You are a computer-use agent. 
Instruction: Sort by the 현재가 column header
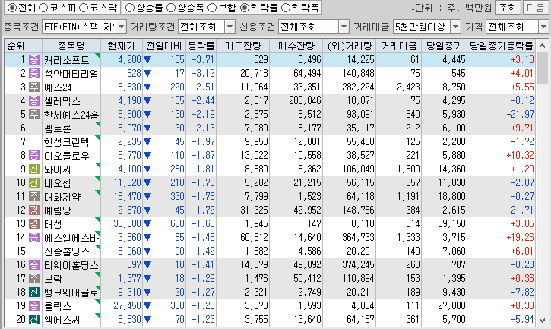(x=122, y=46)
